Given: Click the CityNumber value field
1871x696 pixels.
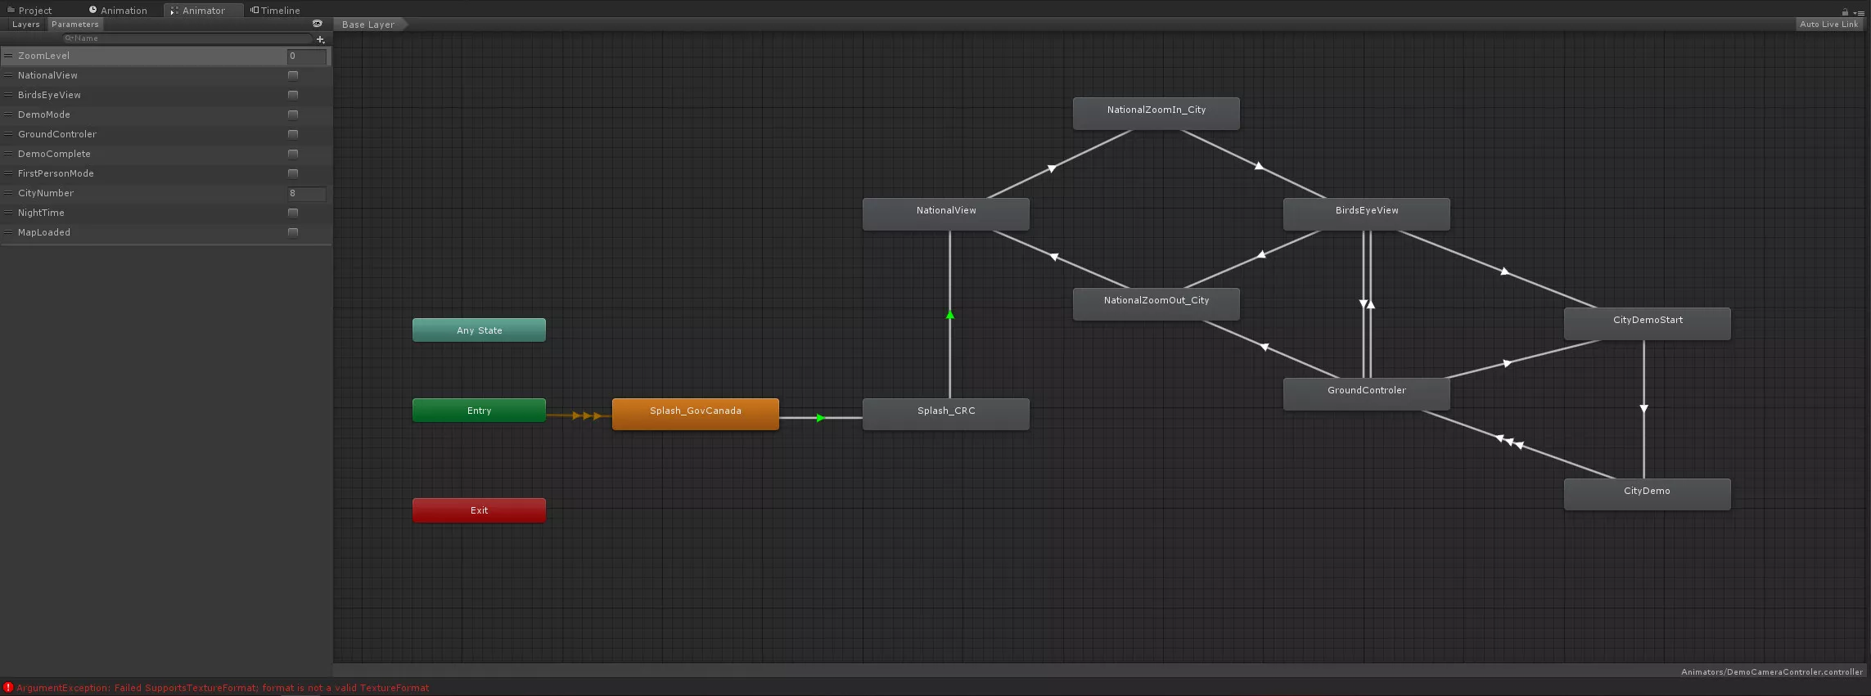Looking at the screenshot, I should coord(306,193).
